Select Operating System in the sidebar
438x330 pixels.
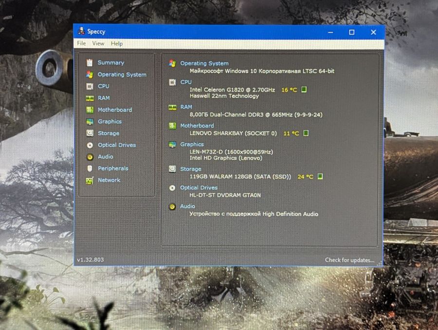(x=122, y=75)
